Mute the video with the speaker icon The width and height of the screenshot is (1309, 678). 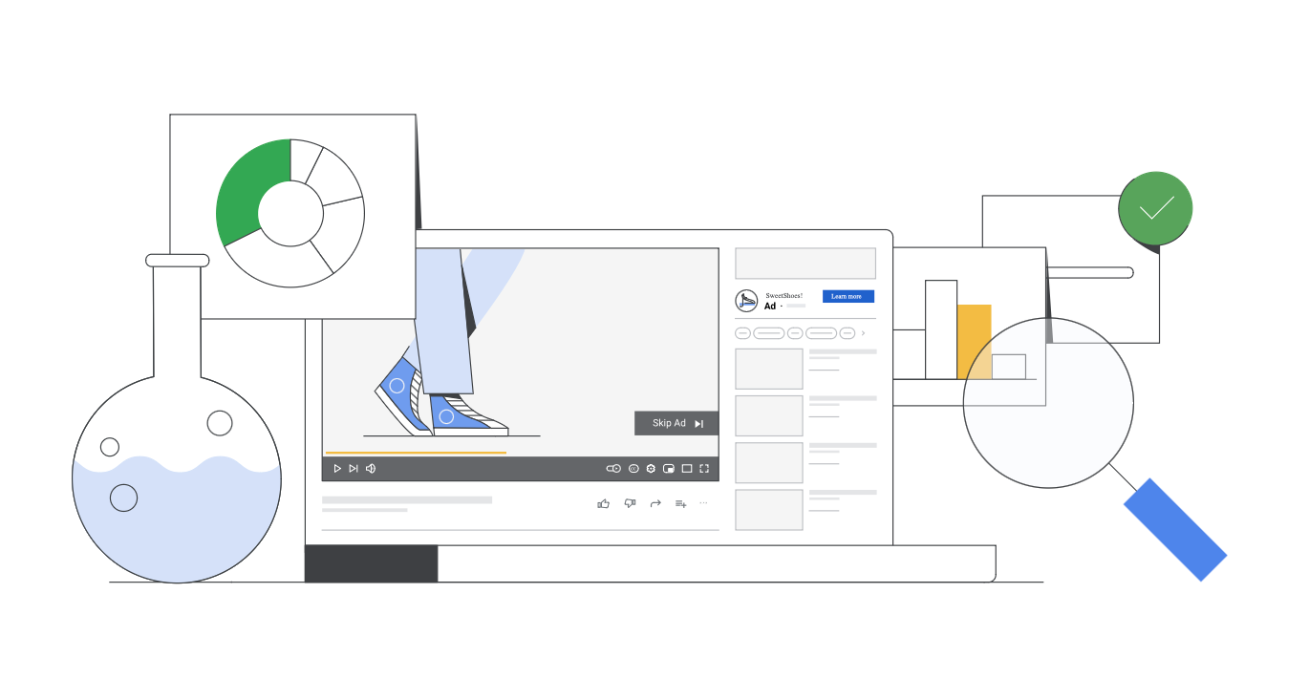(x=371, y=469)
